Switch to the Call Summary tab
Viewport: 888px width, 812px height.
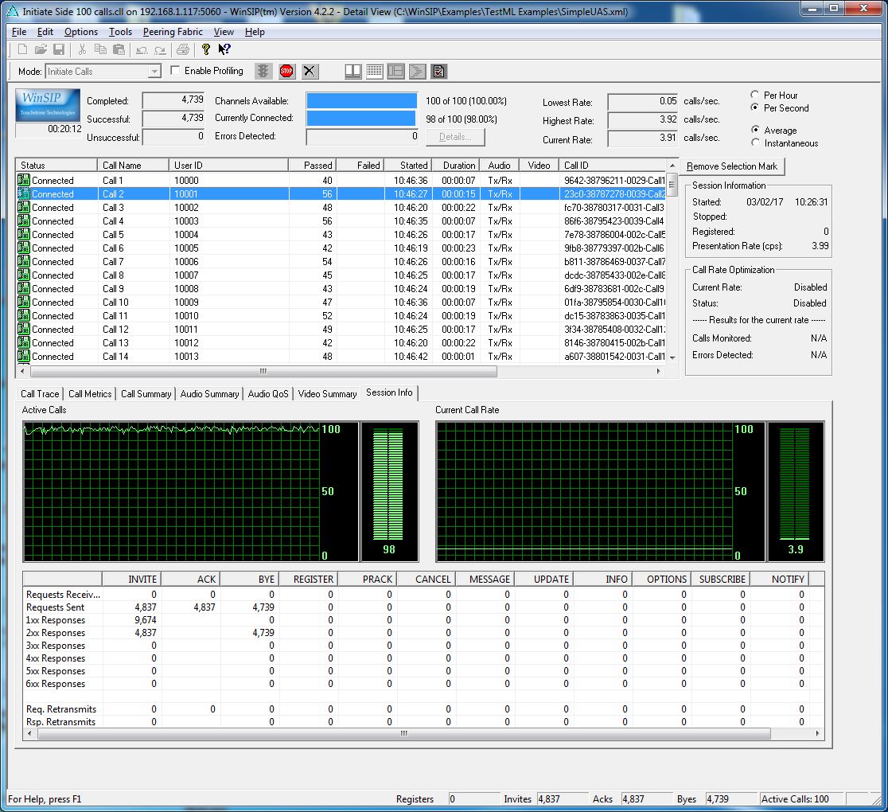[x=146, y=394]
